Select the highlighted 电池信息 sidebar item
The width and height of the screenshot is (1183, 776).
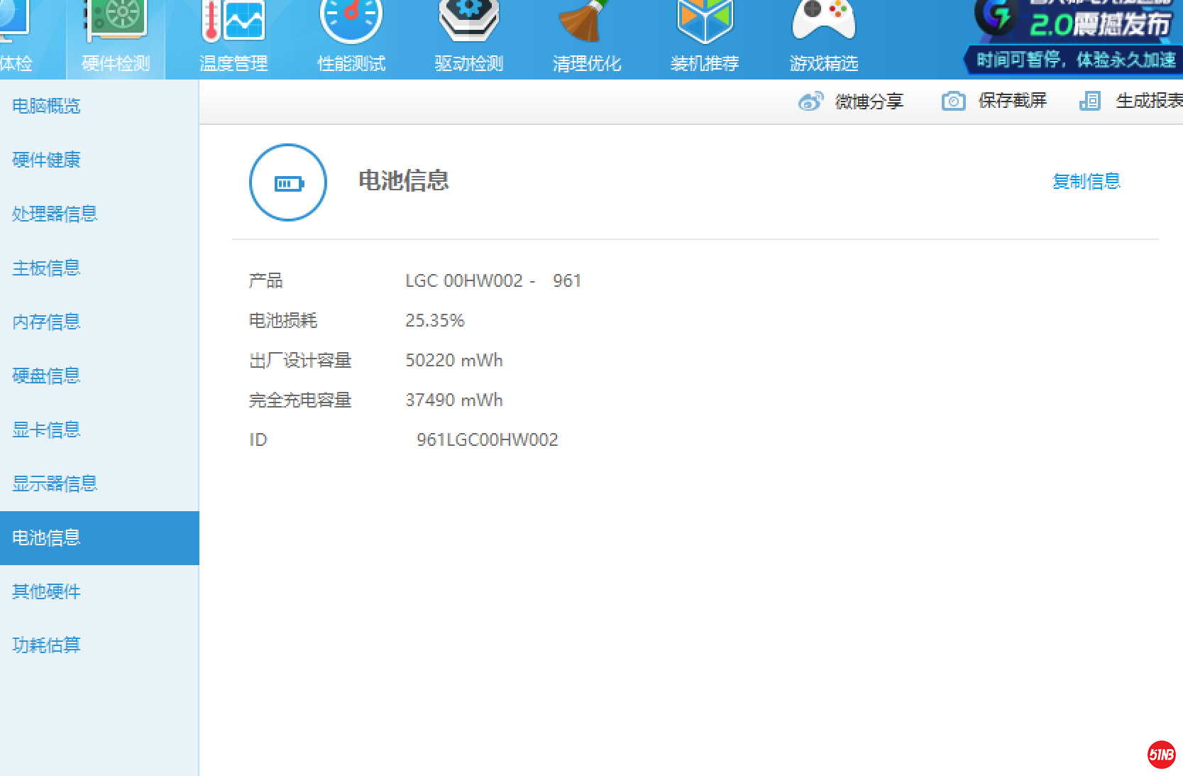[x=99, y=538]
